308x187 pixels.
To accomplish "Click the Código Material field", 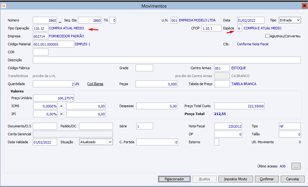I will point(53,44).
